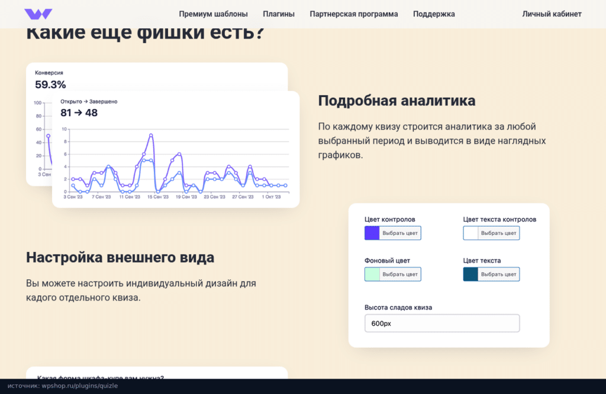
Task: Click the Открыто → Завершено label
Action: pyautogui.click(x=89, y=102)
